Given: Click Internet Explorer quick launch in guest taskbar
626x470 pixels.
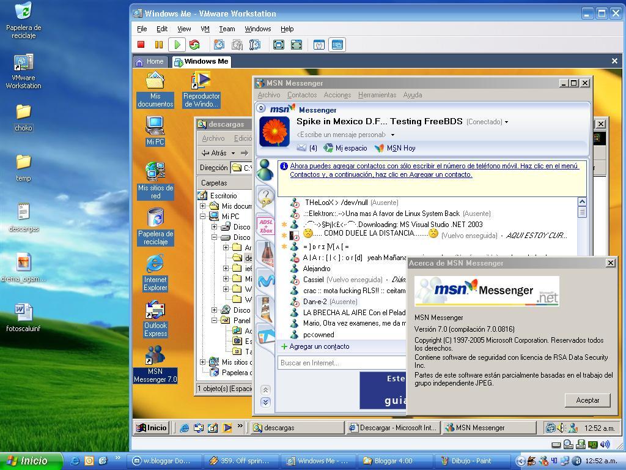Looking at the screenshot, I should (185, 428).
